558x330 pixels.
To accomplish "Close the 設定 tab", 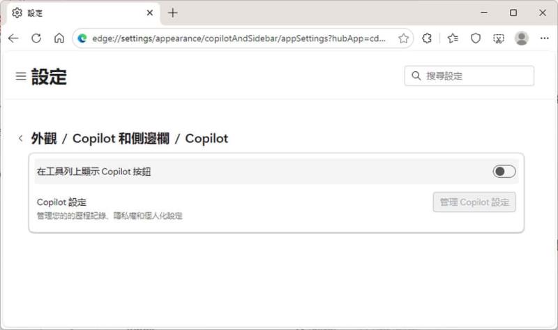I will point(150,13).
